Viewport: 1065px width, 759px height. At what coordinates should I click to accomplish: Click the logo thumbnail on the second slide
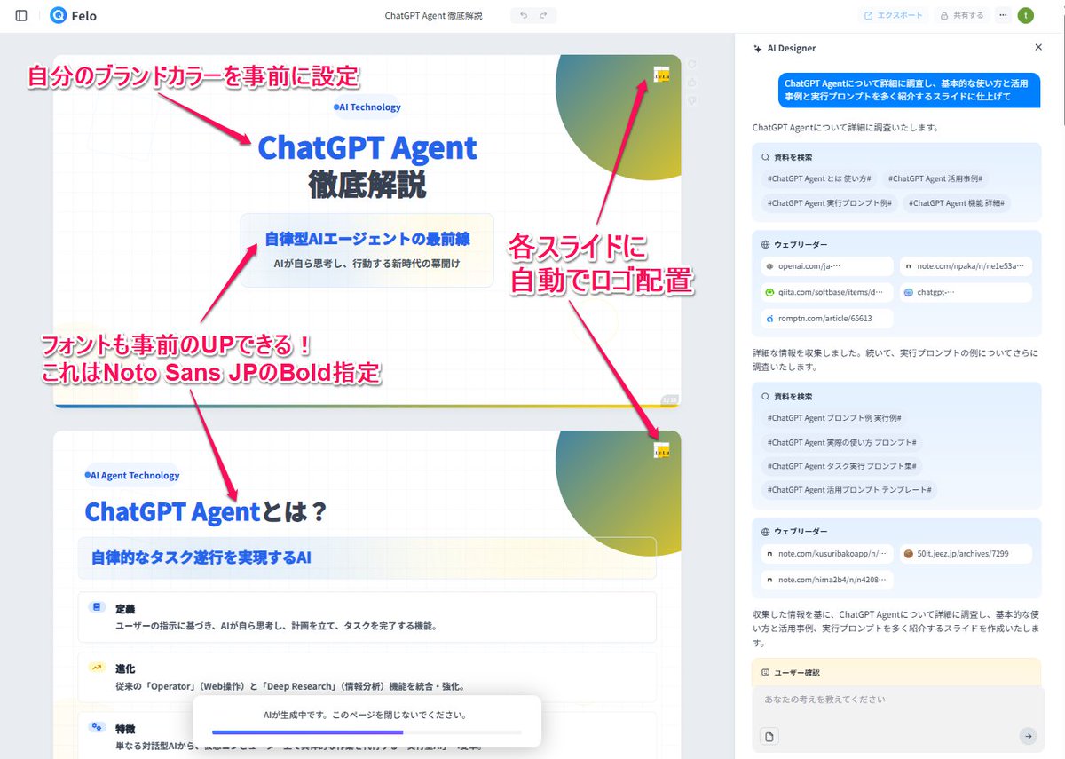tap(661, 449)
